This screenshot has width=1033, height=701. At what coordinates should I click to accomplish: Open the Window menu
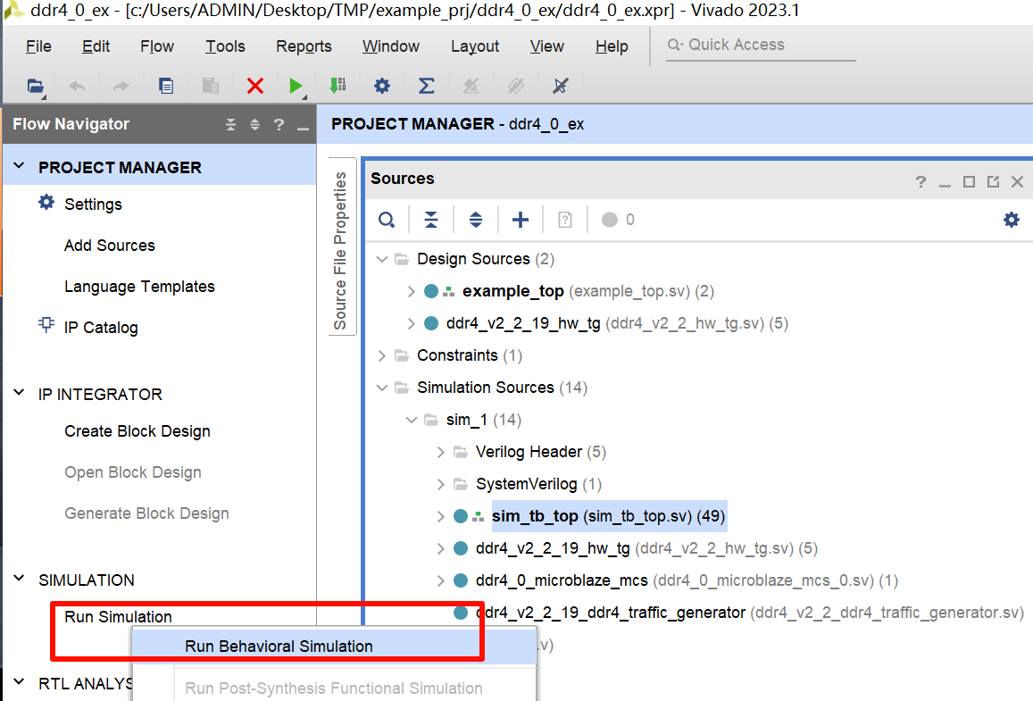(391, 46)
